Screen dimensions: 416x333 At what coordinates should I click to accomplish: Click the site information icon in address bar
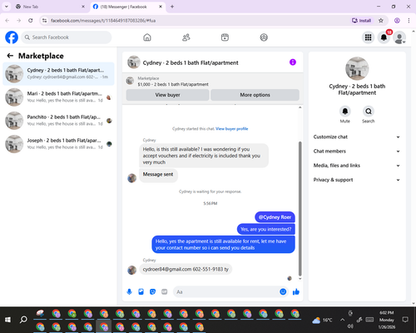click(45, 21)
